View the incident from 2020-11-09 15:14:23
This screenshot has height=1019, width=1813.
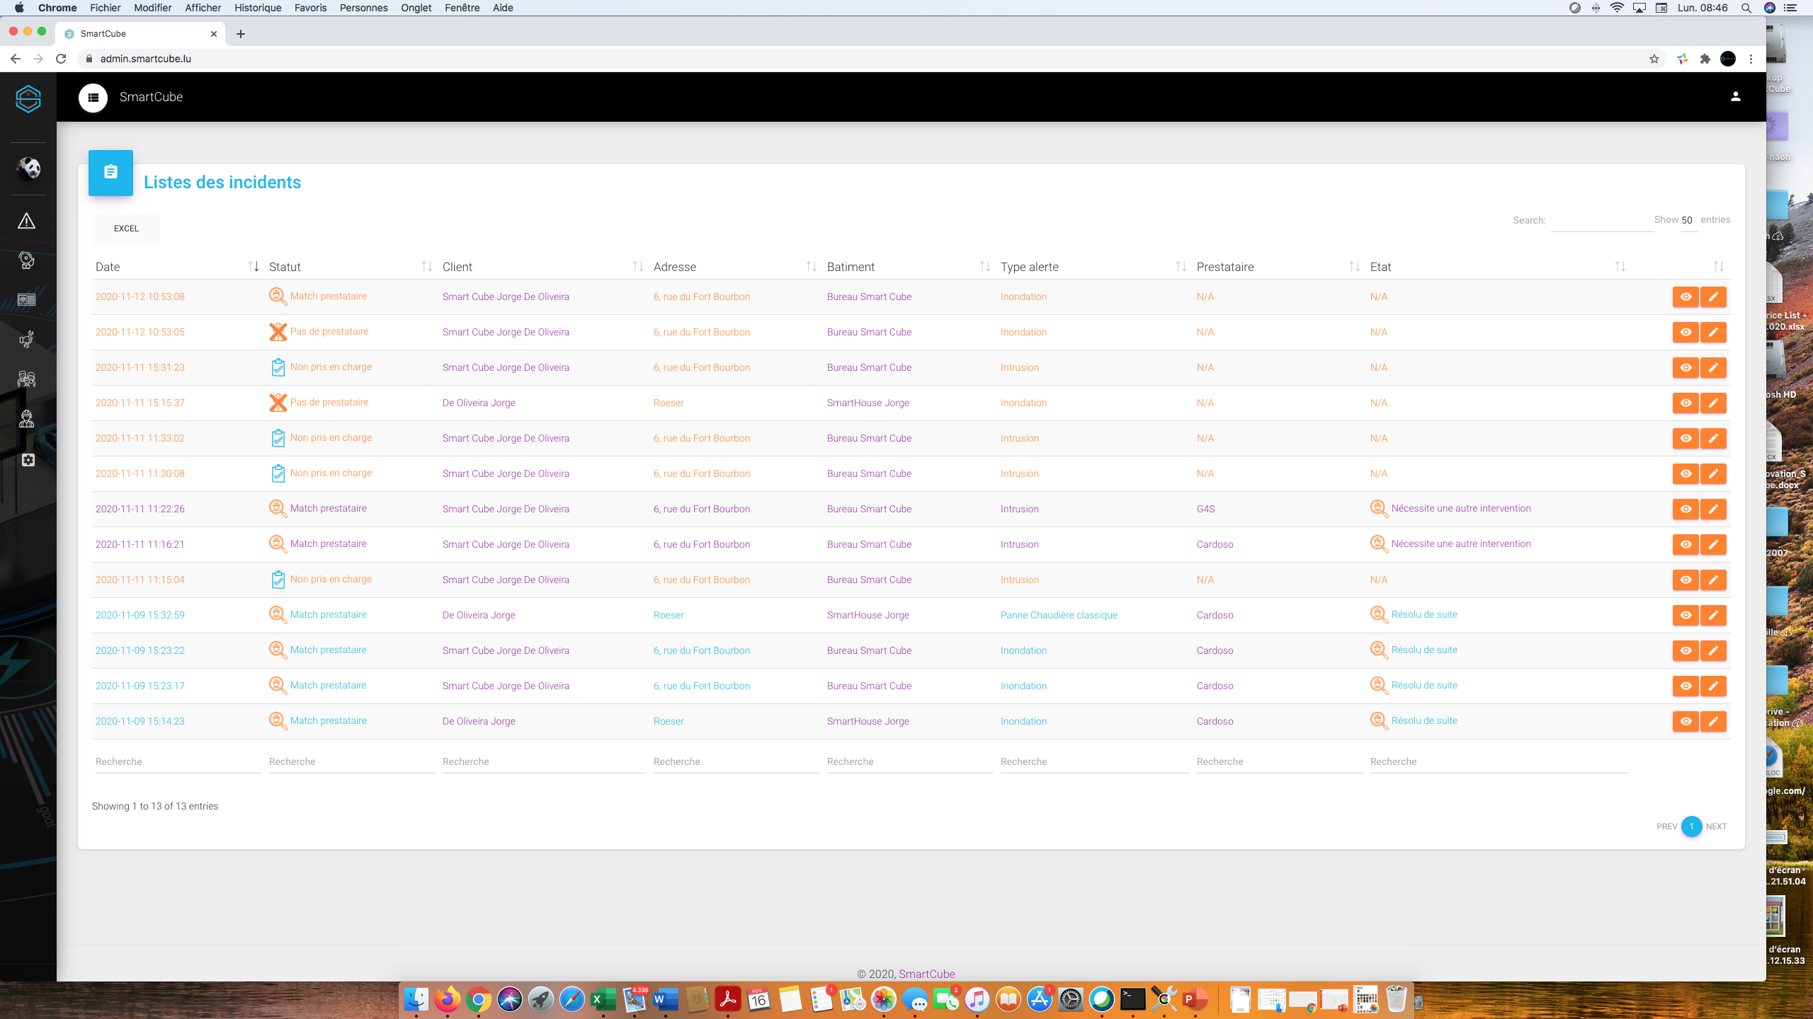tap(1686, 721)
